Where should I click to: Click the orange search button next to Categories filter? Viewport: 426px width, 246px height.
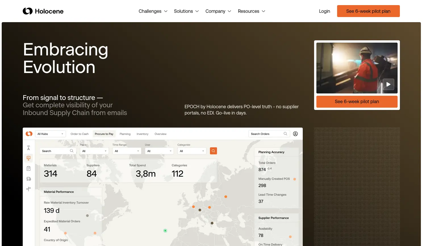[x=213, y=151]
